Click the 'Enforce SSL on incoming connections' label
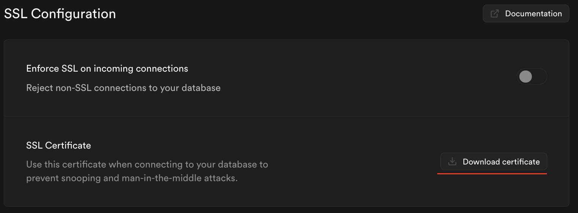The image size is (578, 213). (107, 69)
